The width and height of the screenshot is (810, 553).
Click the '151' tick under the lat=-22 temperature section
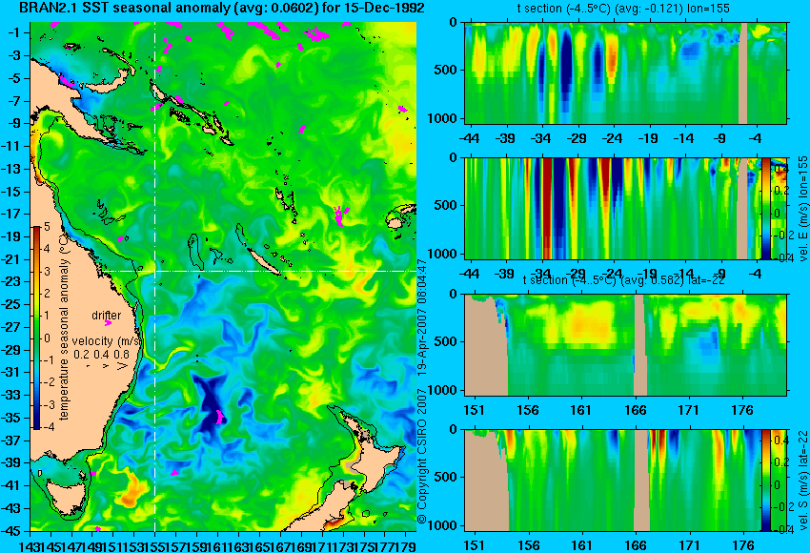(x=475, y=410)
